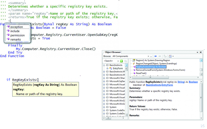Click the EntryForm class icon in tree

[x=110, y=68]
